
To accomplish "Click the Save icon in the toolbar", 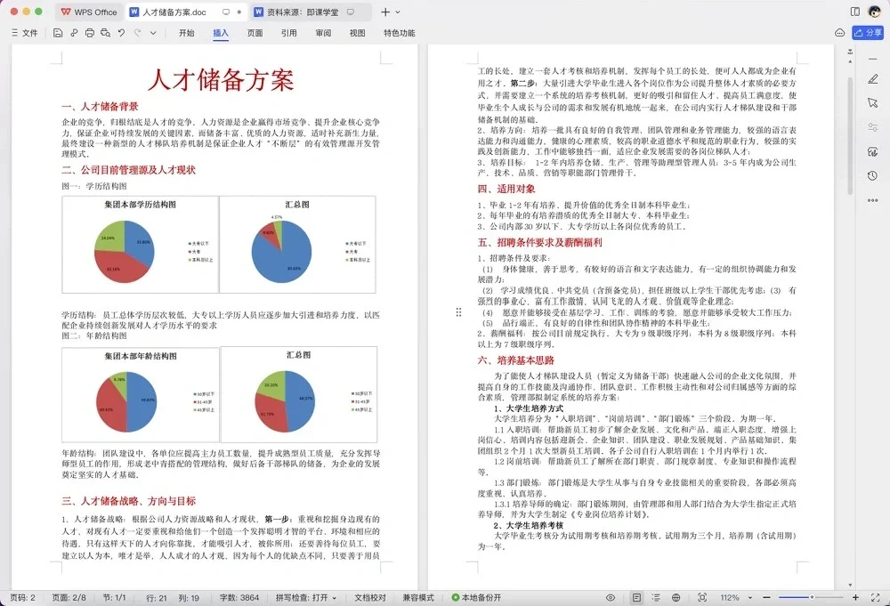I will [x=58, y=33].
